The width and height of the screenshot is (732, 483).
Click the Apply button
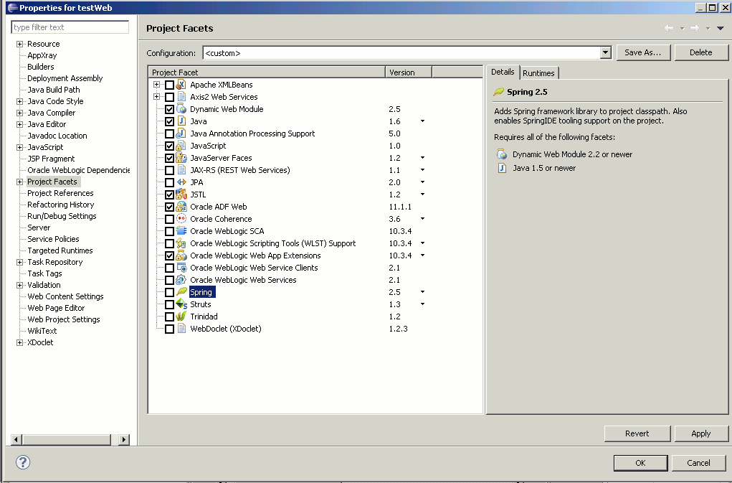701,433
